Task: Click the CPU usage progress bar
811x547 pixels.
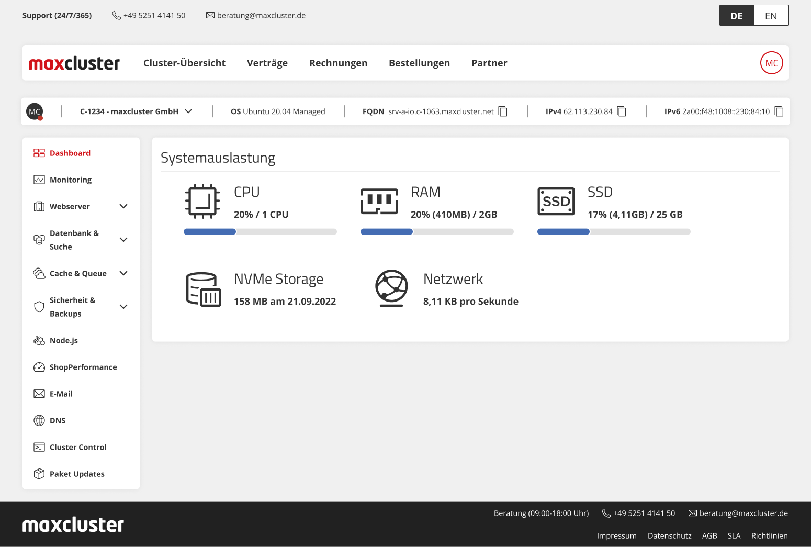Action: pos(260,232)
